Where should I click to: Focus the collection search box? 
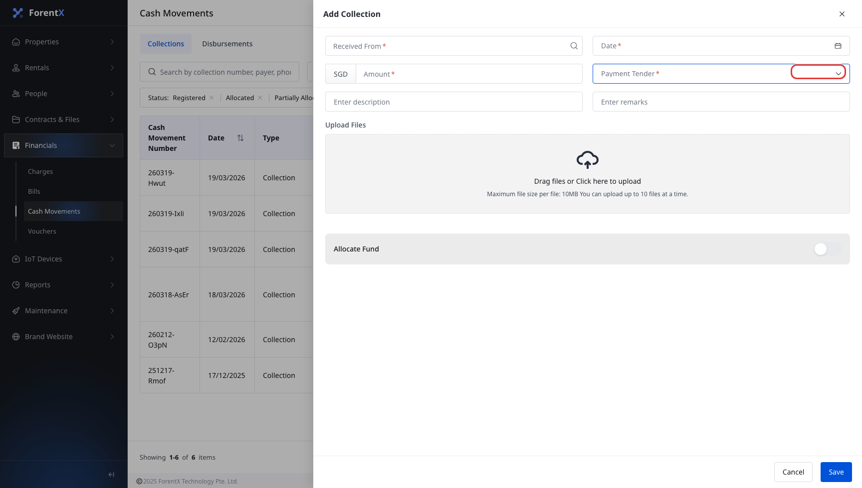tap(219, 72)
